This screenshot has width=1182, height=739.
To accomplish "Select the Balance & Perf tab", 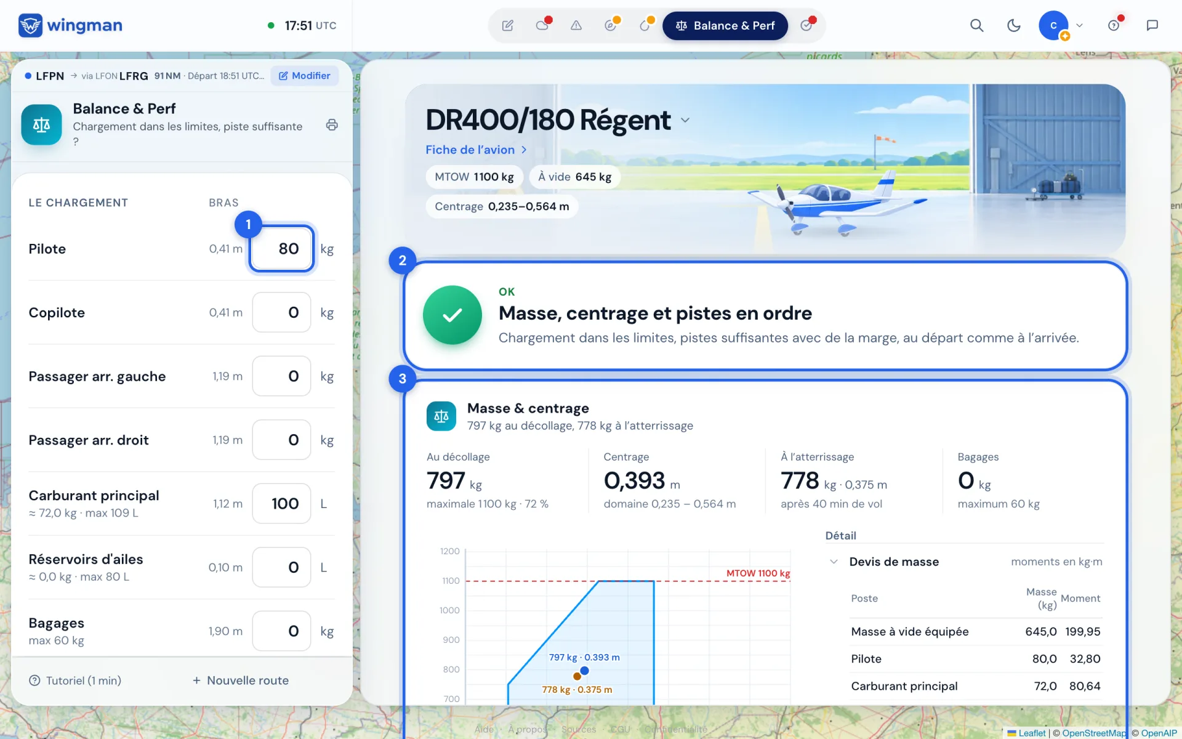I will 725,26.
